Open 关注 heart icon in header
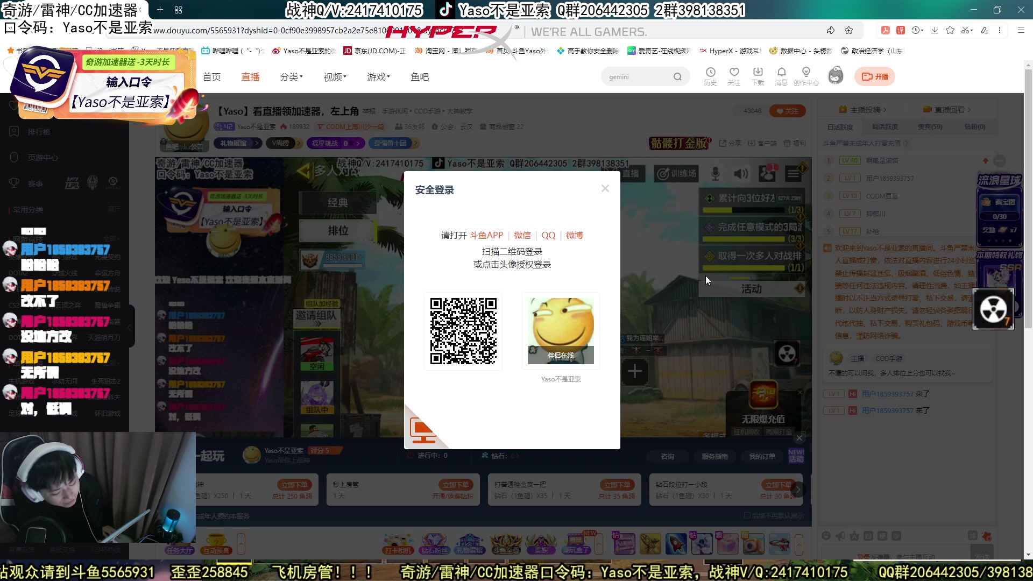Viewport: 1033px width, 581px height. click(734, 76)
